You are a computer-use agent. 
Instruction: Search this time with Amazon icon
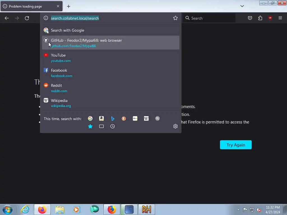(x=101, y=118)
